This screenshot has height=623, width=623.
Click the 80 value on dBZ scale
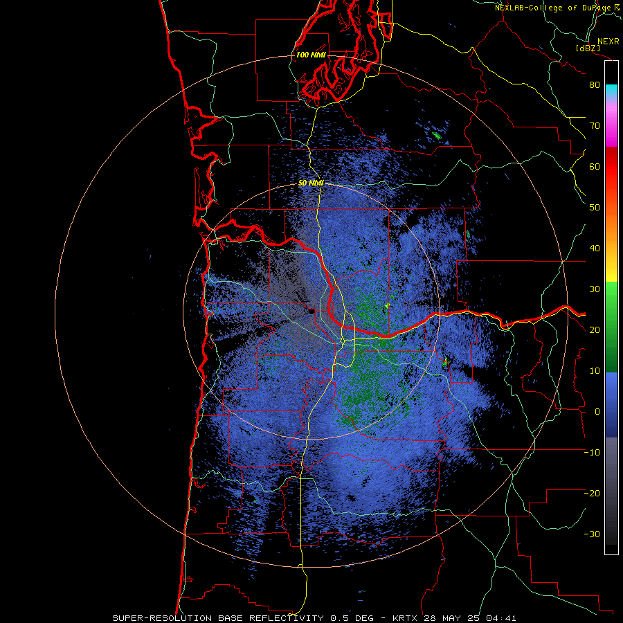click(x=595, y=85)
